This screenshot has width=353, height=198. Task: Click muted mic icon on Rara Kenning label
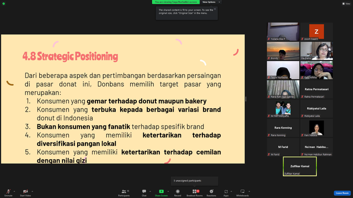269,135
